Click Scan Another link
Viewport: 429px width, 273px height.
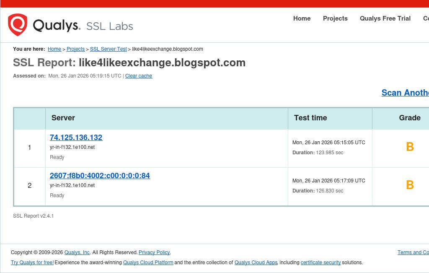point(405,93)
